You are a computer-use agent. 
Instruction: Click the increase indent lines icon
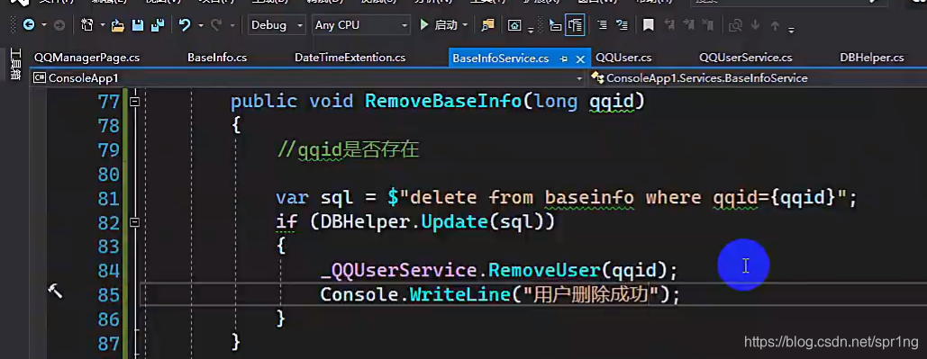click(x=622, y=25)
